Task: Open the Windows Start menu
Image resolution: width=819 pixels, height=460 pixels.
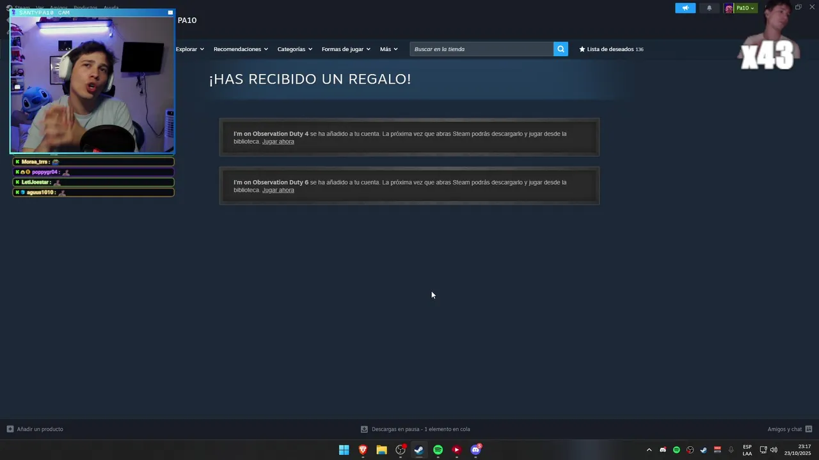Action: [344, 450]
